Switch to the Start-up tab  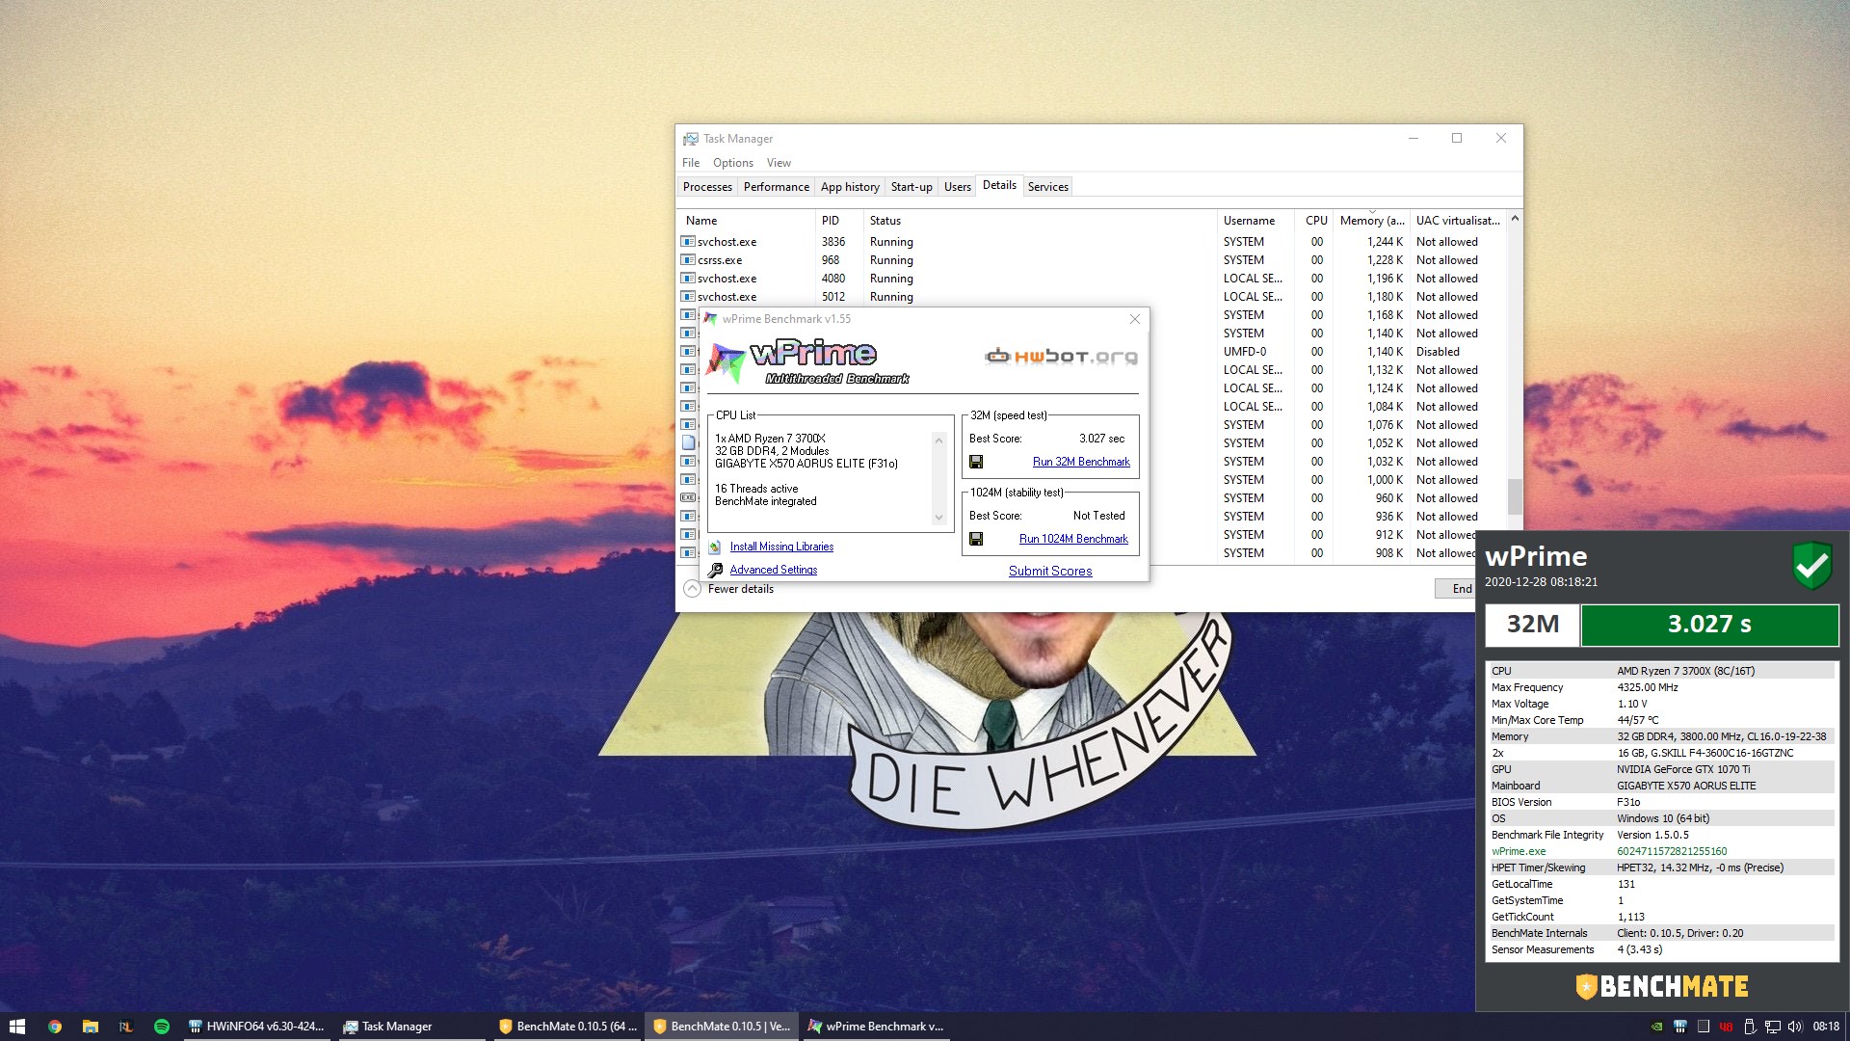click(x=912, y=187)
